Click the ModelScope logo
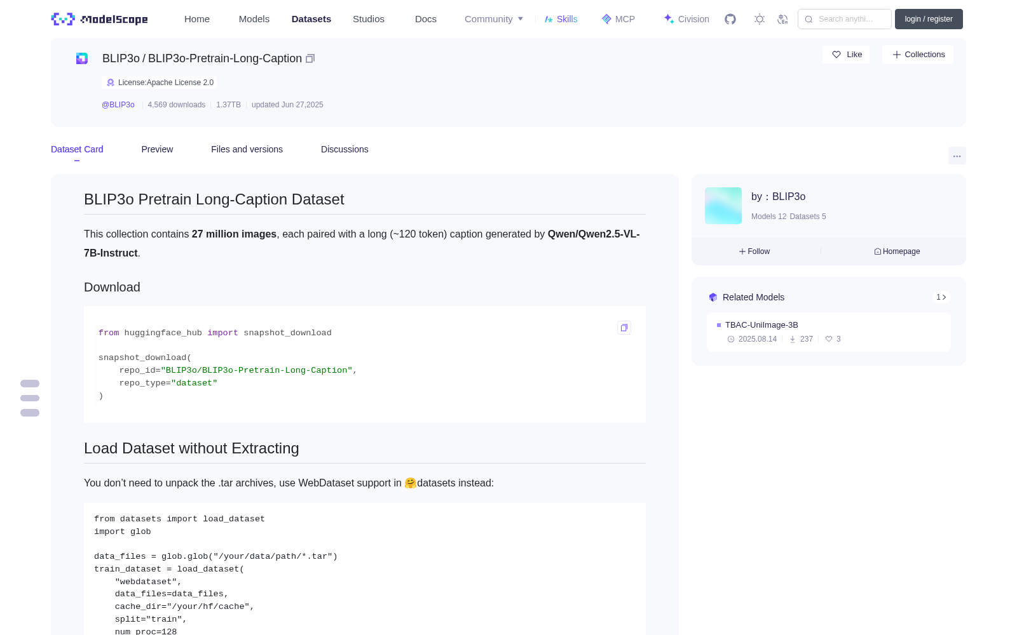 (99, 19)
